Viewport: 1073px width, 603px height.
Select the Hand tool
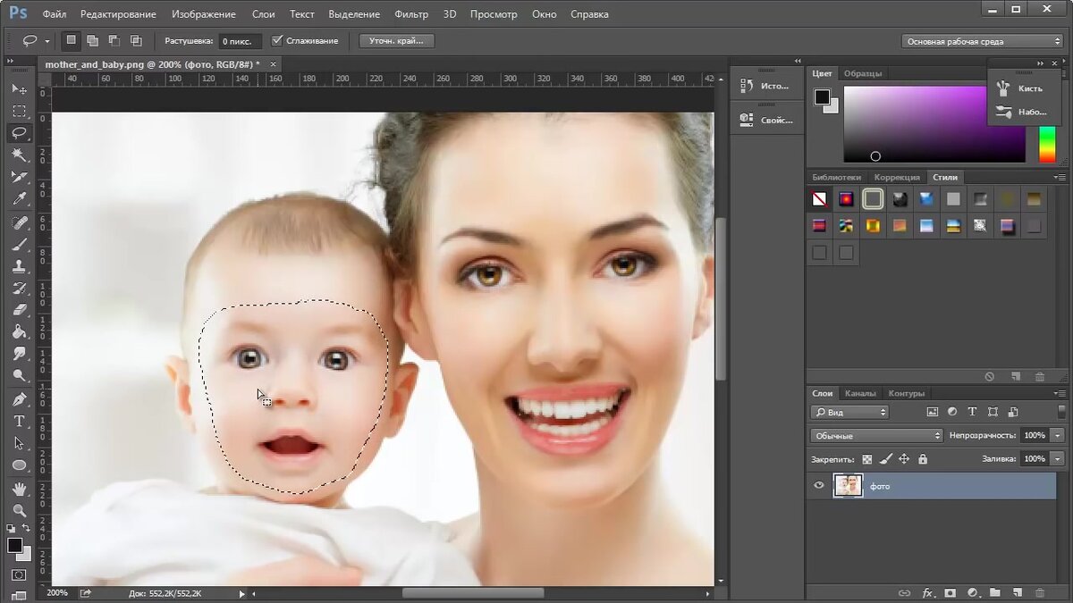(19, 489)
